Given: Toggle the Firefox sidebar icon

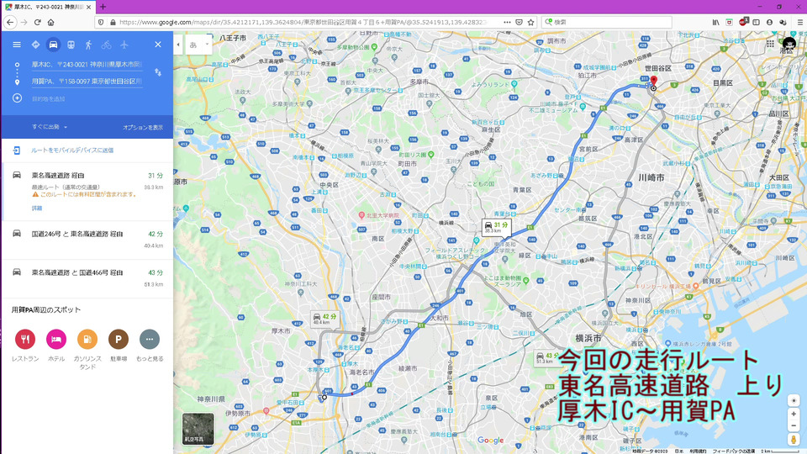Looking at the screenshot, I should (756, 22).
